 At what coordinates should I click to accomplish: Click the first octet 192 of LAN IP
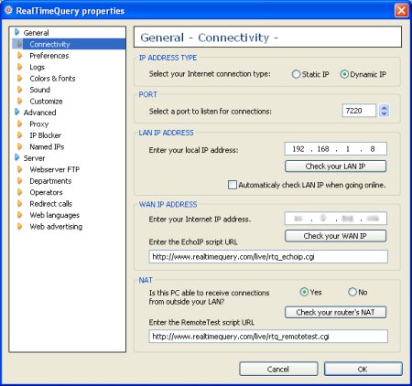pyautogui.click(x=298, y=149)
